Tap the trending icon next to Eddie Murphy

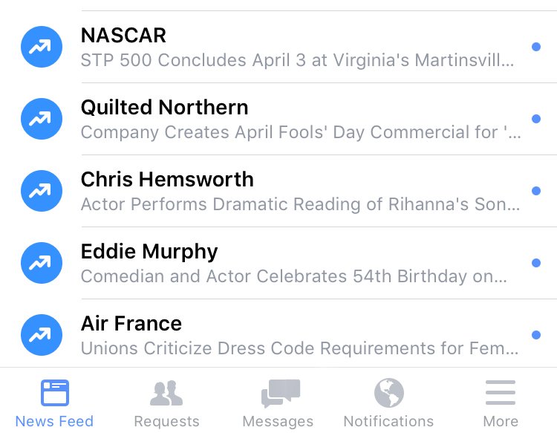coord(40,263)
